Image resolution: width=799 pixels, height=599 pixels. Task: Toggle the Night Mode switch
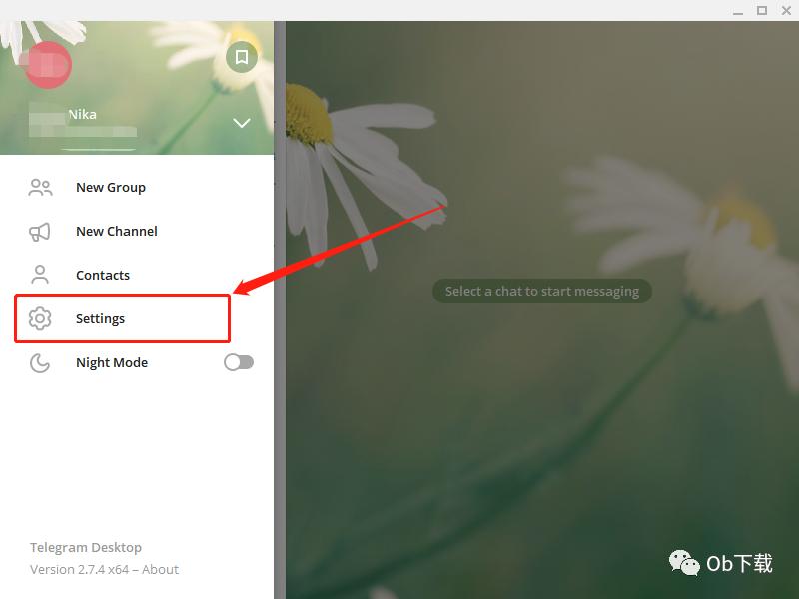(x=239, y=362)
